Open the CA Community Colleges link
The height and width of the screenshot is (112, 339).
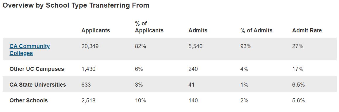pos(30,50)
